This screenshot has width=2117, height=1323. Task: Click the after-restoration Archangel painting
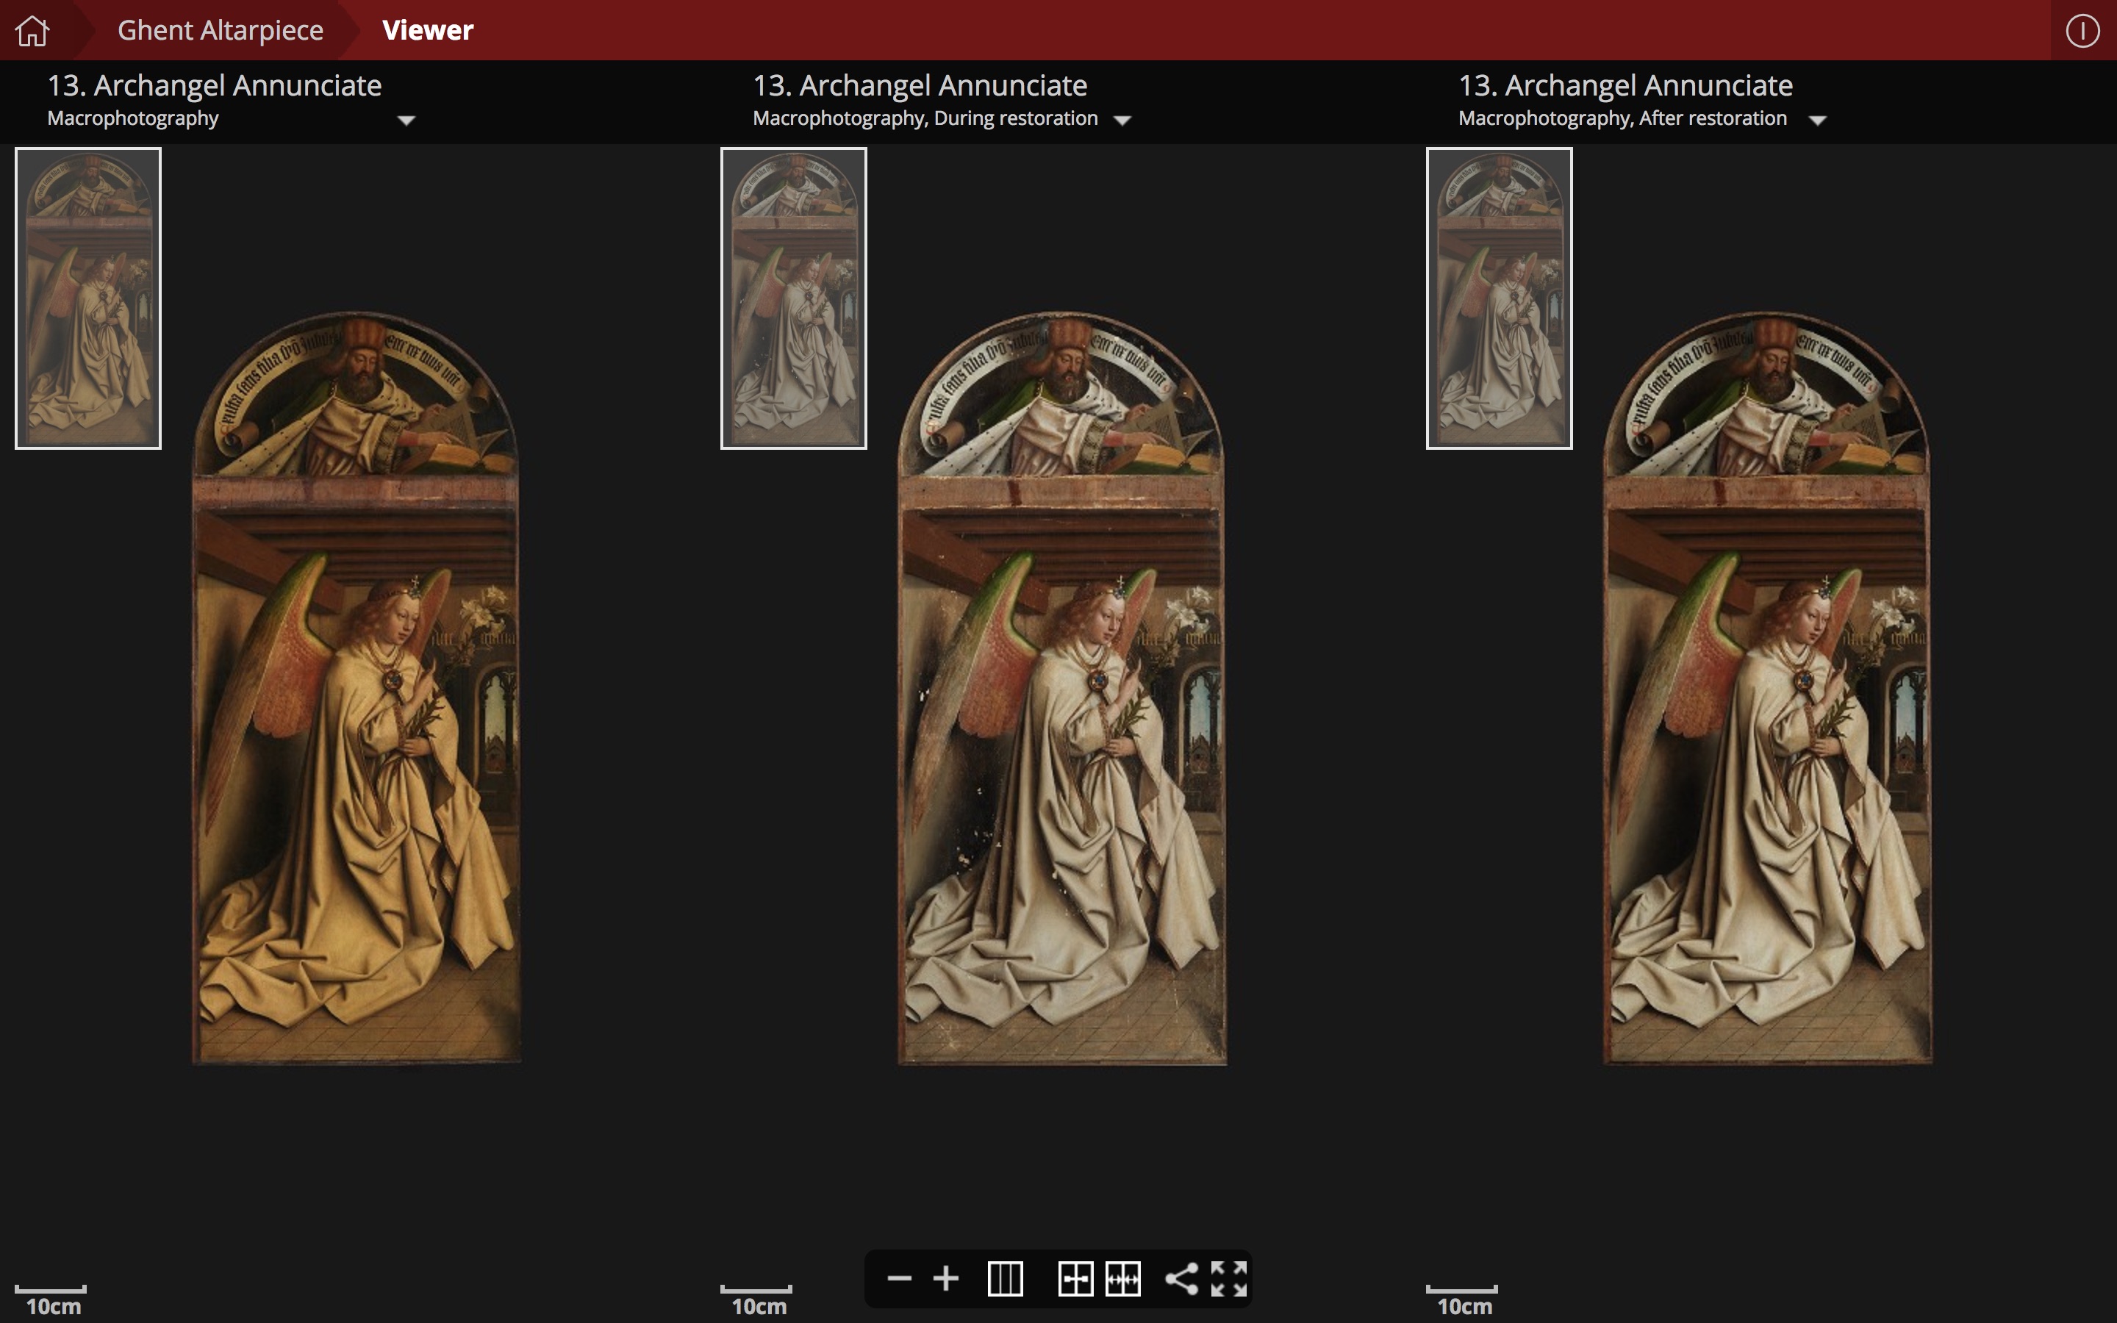[x=1767, y=689]
